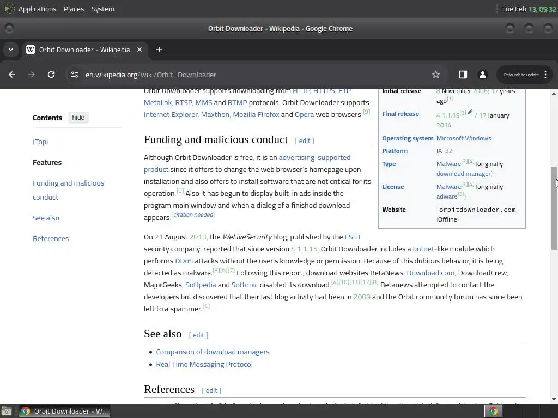558x418 pixels.
Task: Open Chrome side panel
Action: (x=463, y=75)
